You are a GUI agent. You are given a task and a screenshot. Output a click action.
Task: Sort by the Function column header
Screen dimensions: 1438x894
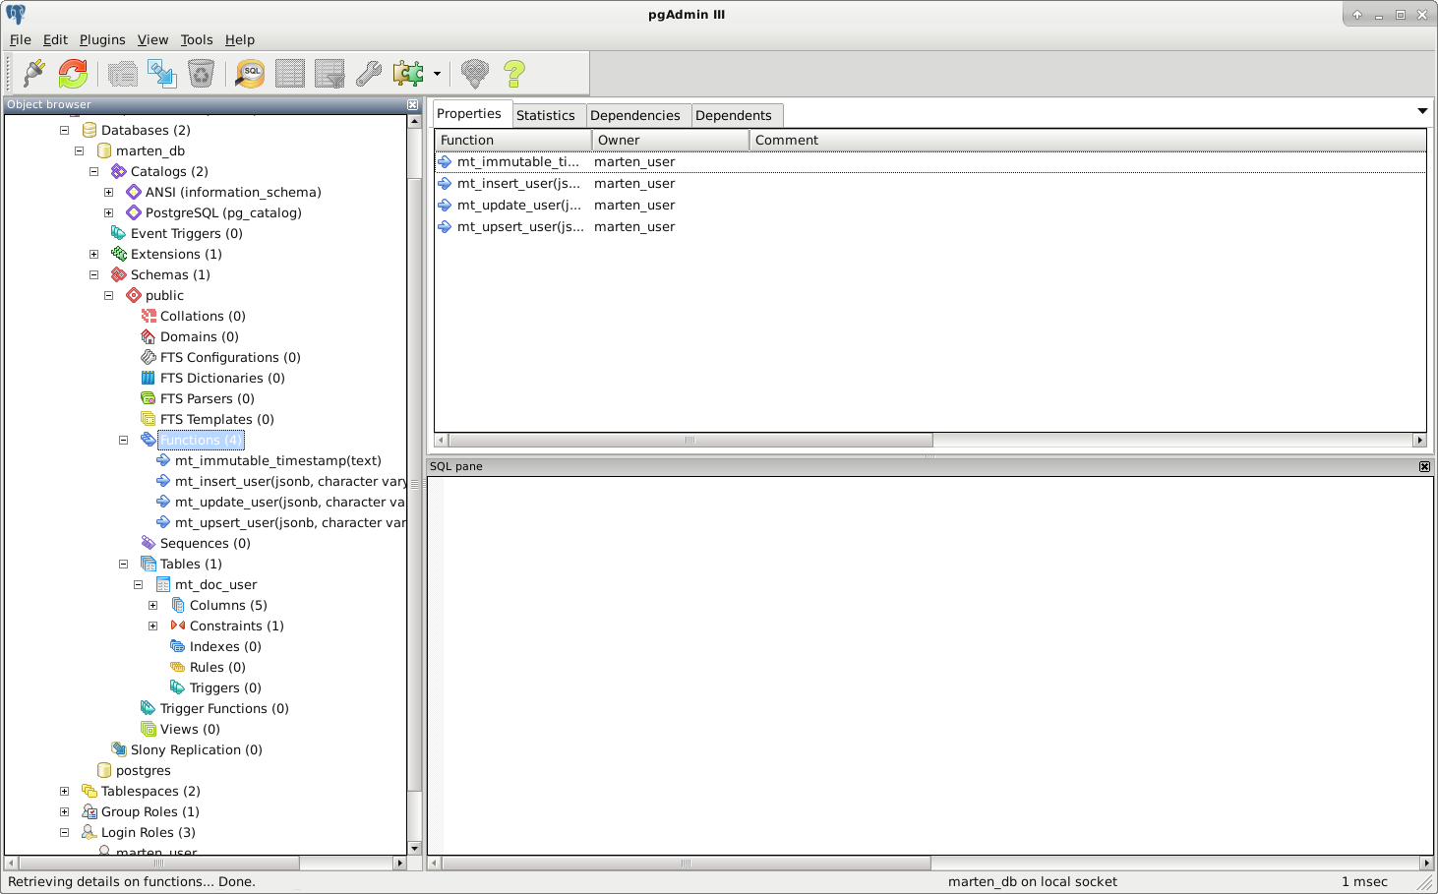512,140
